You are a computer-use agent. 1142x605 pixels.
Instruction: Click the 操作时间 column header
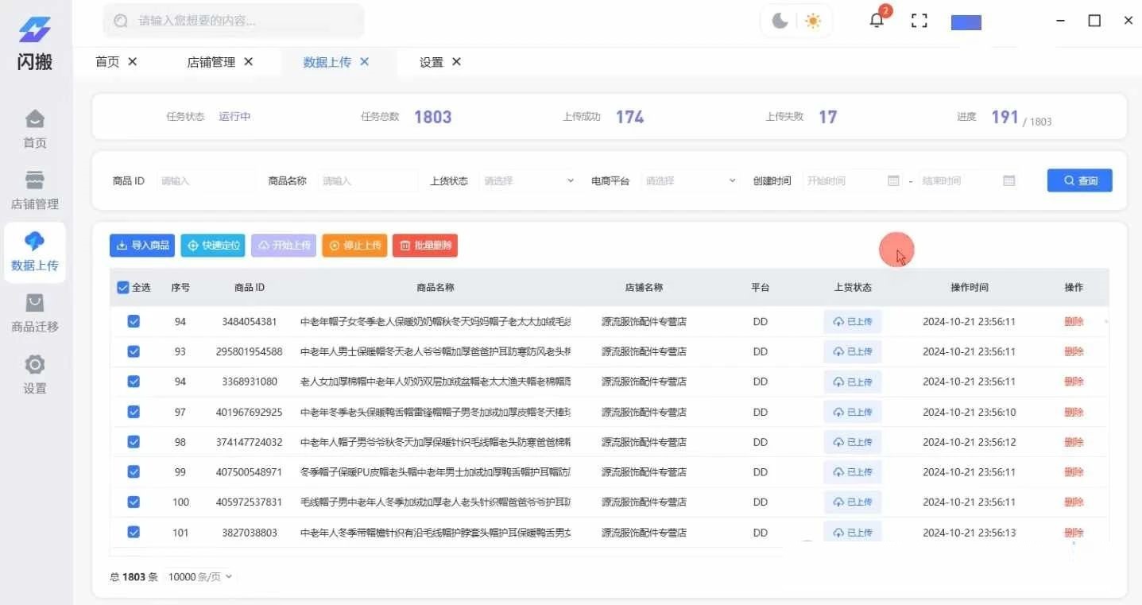[x=970, y=288]
